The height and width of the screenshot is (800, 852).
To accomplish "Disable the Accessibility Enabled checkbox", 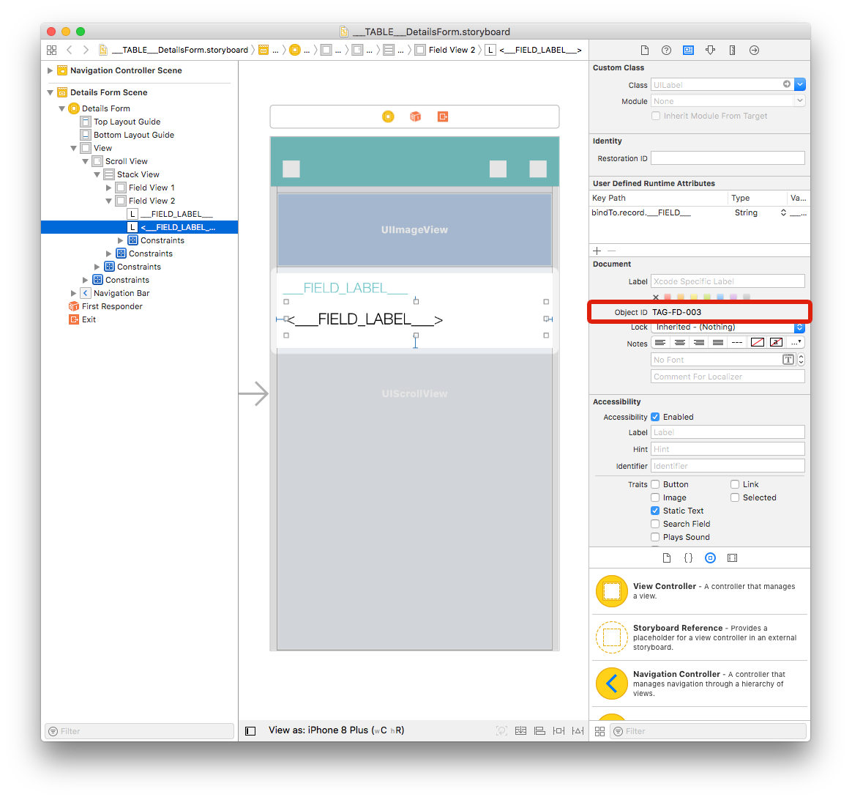I will pos(655,417).
